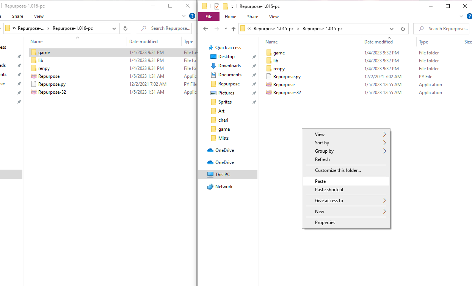Open address history dropdown in the 1.015-pc address bar

coord(392,29)
